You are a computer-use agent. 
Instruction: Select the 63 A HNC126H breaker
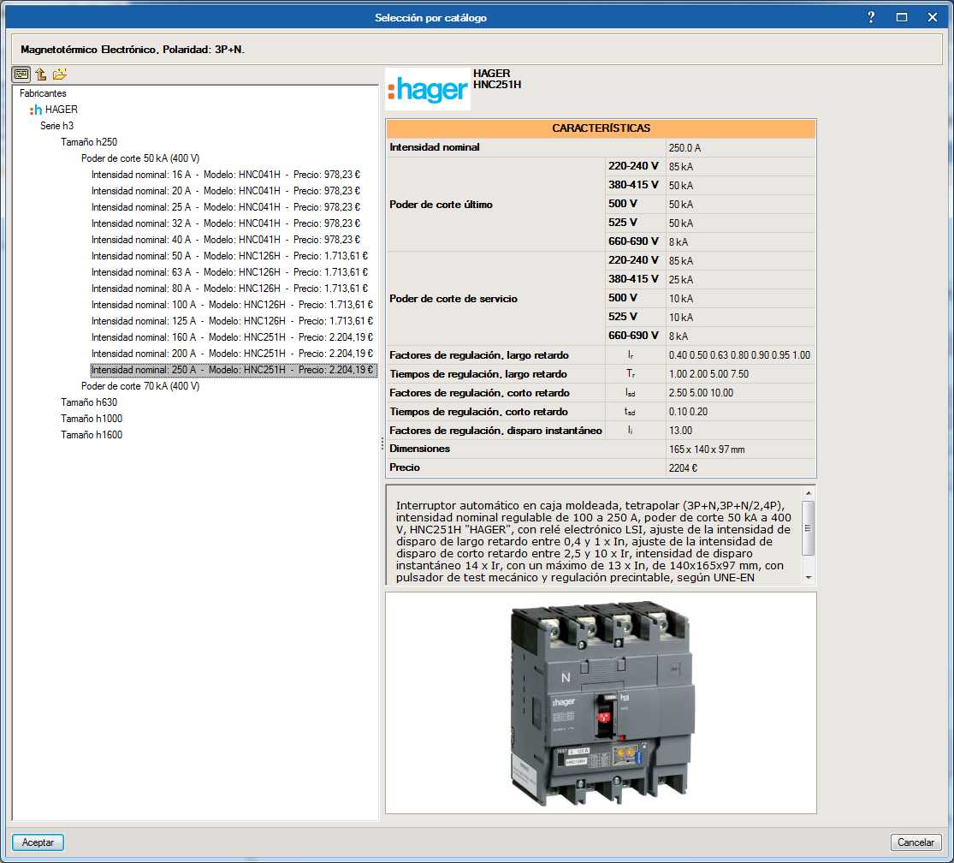[x=230, y=272]
